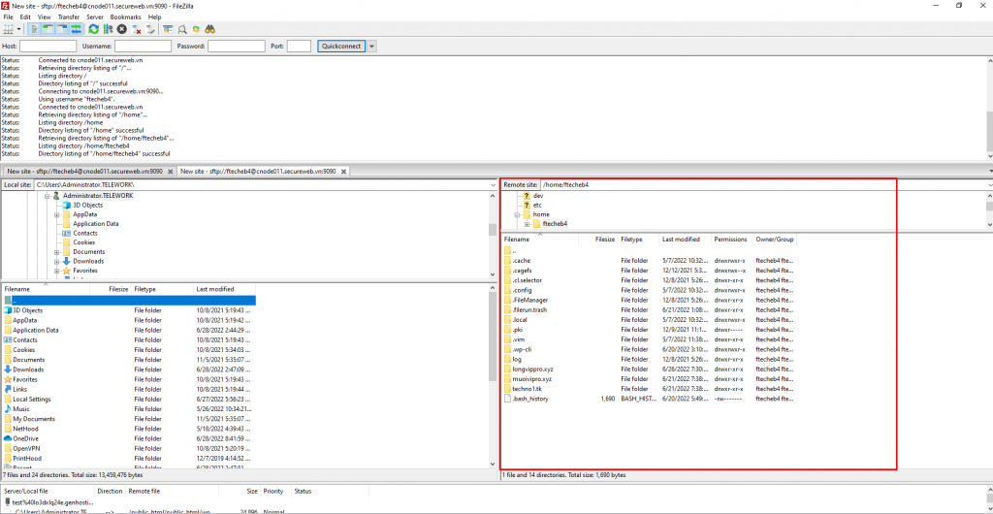Screen dimensions: 993x514
Task: Open the Site Manager icon
Action: point(10,29)
